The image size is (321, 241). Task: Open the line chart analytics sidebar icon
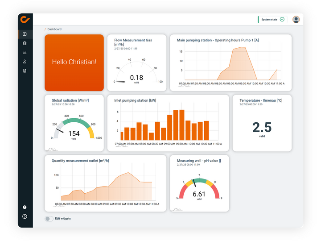[25, 52]
